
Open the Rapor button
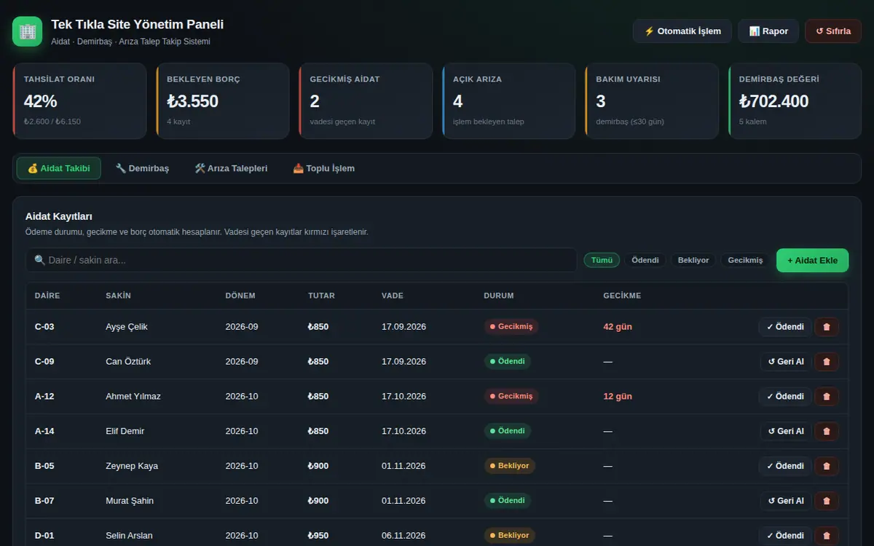pyautogui.click(x=768, y=31)
